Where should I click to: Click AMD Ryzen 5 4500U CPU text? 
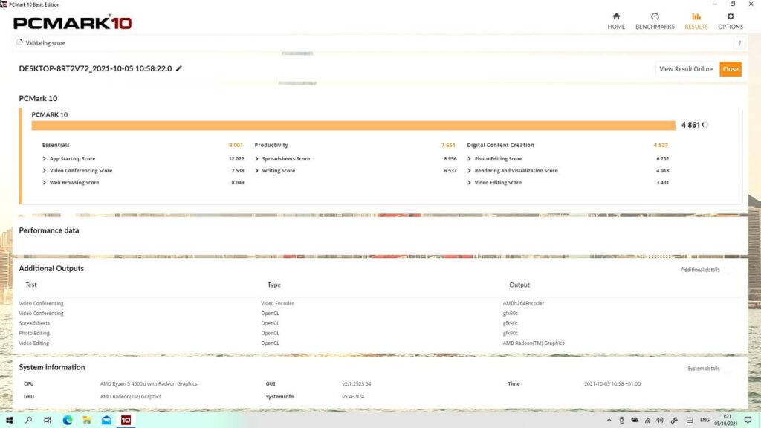coord(149,384)
